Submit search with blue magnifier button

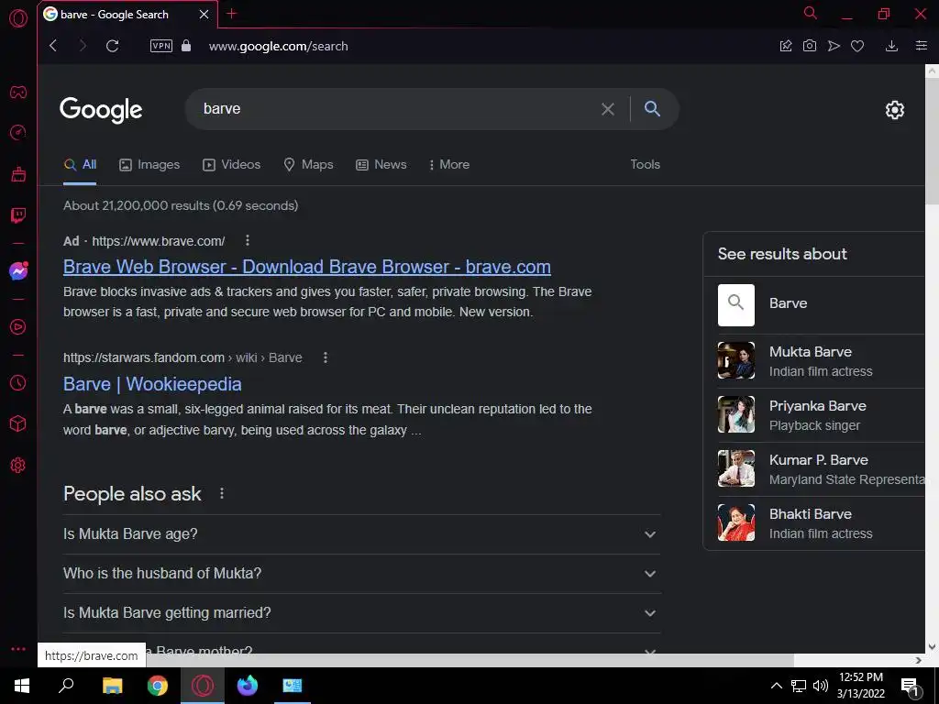652,109
